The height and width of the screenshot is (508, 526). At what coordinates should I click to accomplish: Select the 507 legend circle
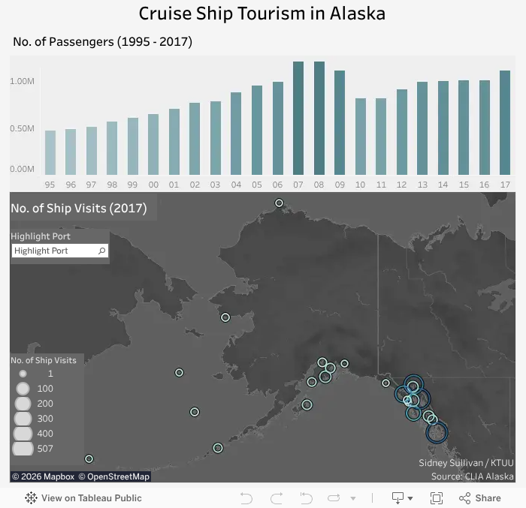(x=23, y=449)
